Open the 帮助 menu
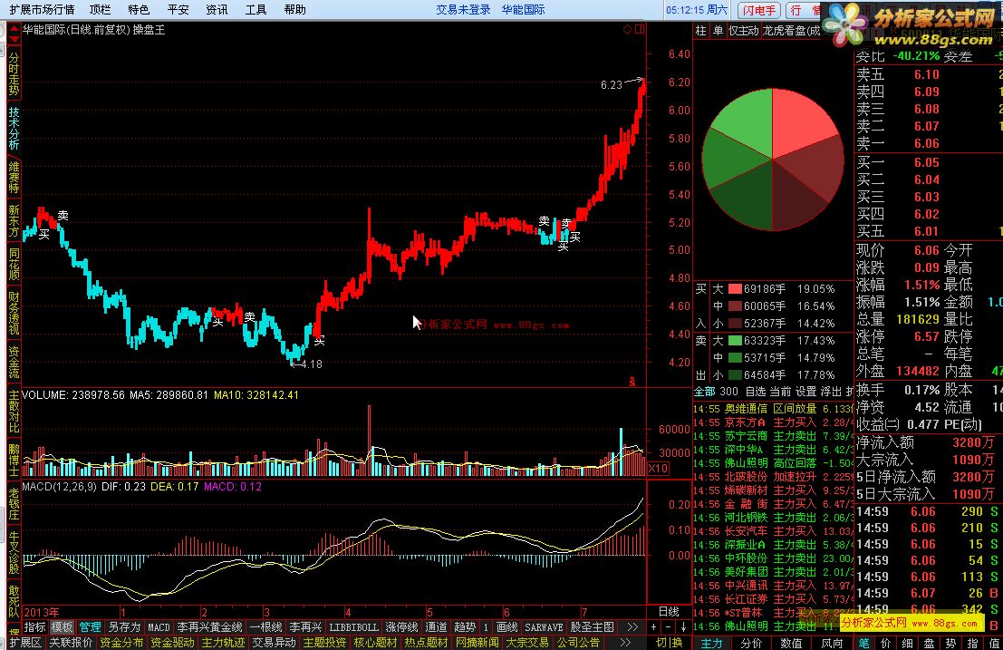This screenshot has width=1003, height=650. [294, 10]
